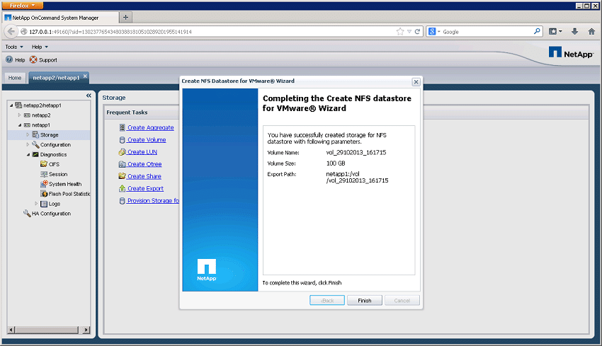Click the bookmark star icon in address bar
Screen dimensions: 602x346
[400, 31]
